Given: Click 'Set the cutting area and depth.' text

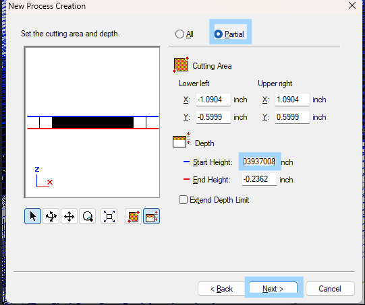Looking at the screenshot, I should click(70, 34).
